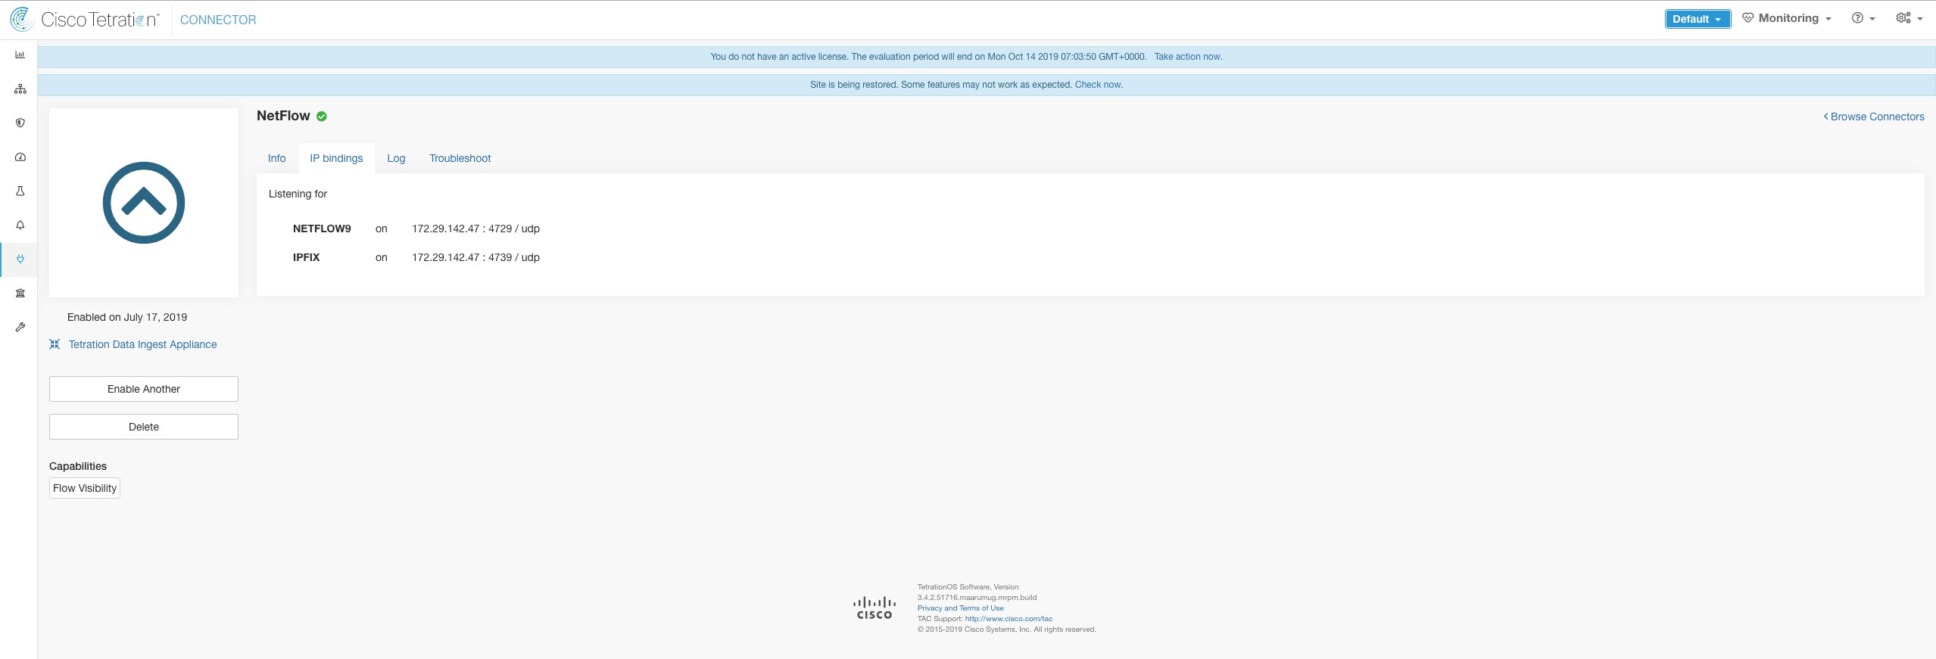Select the IP bindings tab

point(336,158)
